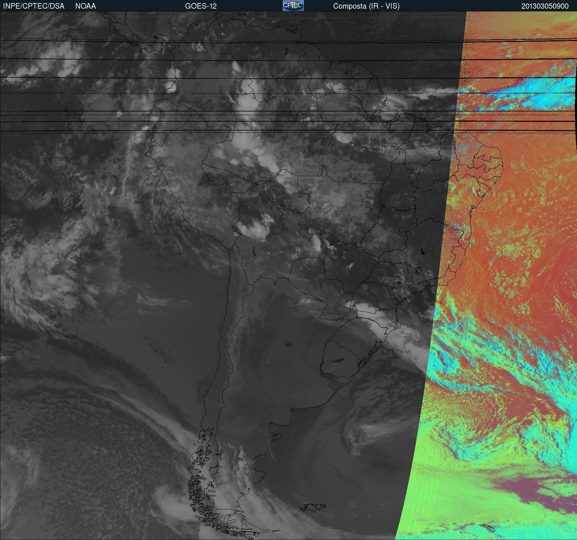Select the GOES-12 satellite label
The height and width of the screenshot is (540, 577).
(201, 6)
